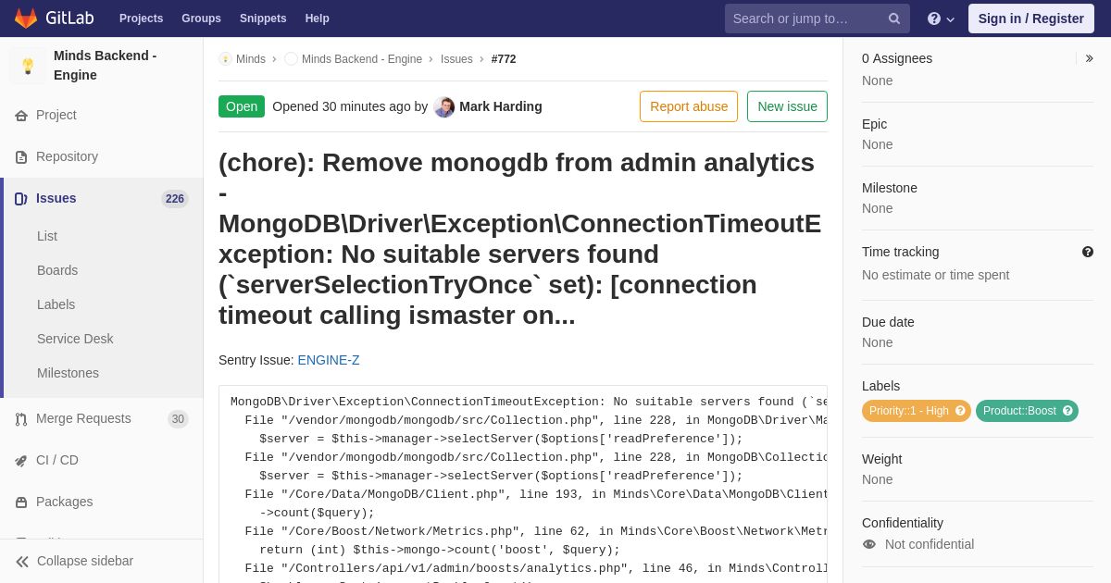Open the help question-mark dropdown
The height and width of the screenshot is (583, 1111).
pos(940,19)
